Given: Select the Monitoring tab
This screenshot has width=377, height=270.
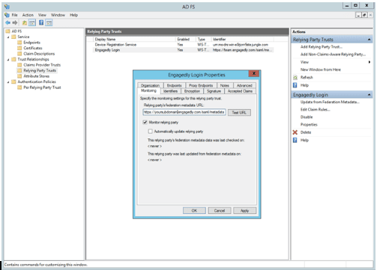Looking at the screenshot, I should [x=148, y=90].
